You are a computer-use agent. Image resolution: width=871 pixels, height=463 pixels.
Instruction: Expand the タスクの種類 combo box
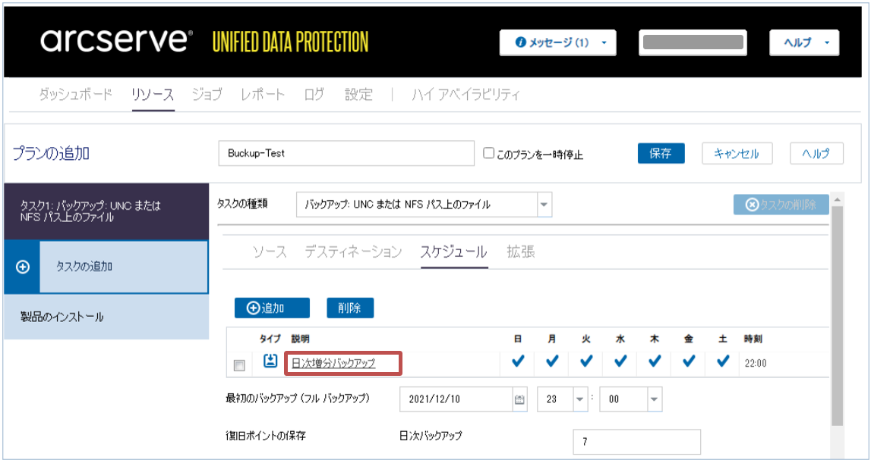click(x=544, y=205)
